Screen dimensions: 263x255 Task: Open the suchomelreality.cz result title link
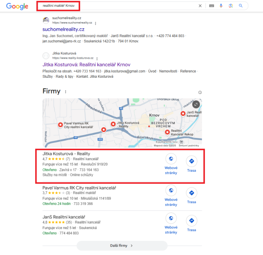point(64,29)
